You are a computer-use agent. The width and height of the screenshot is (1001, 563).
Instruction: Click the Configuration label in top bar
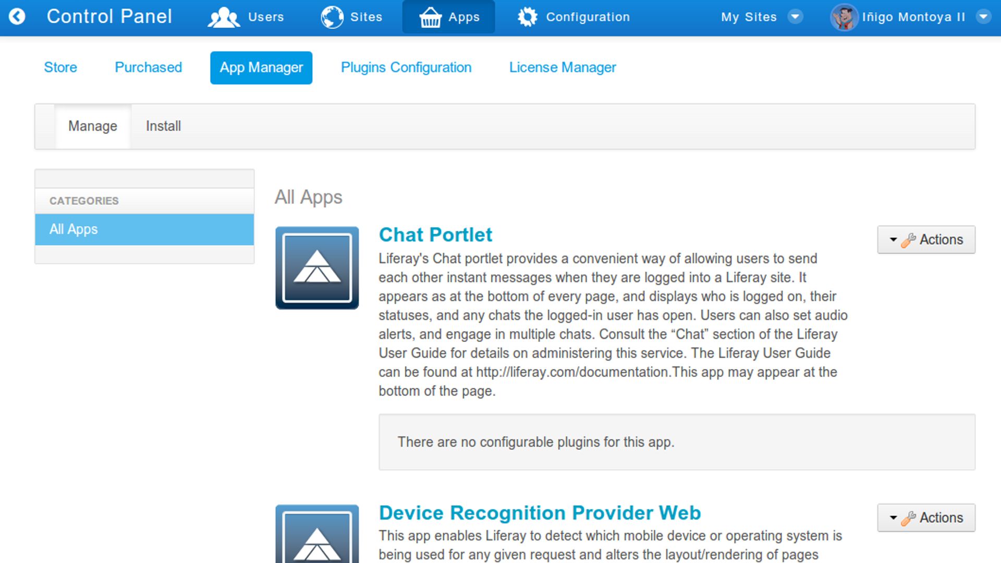click(x=588, y=17)
